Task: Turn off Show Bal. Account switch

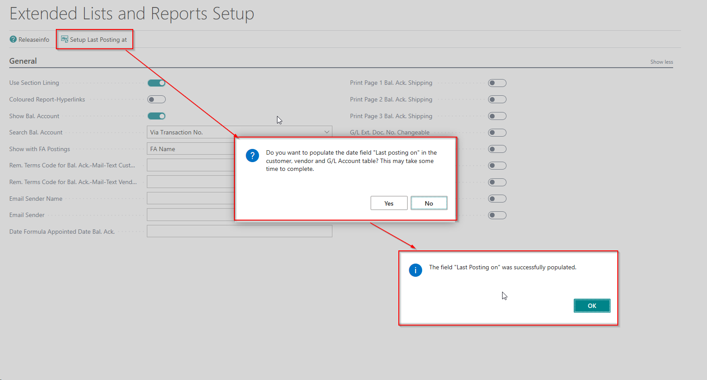Action: tap(157, 116)
